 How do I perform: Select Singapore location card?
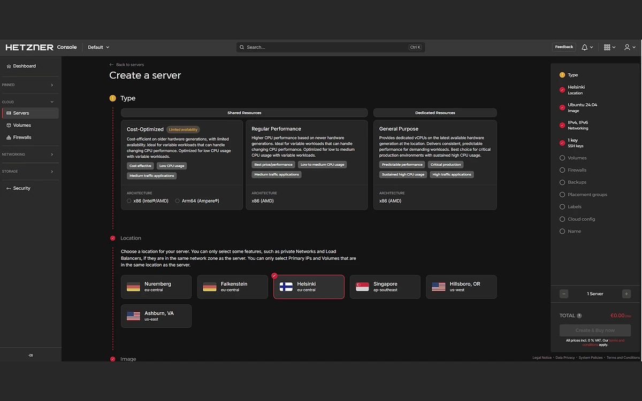pos(385,287)
